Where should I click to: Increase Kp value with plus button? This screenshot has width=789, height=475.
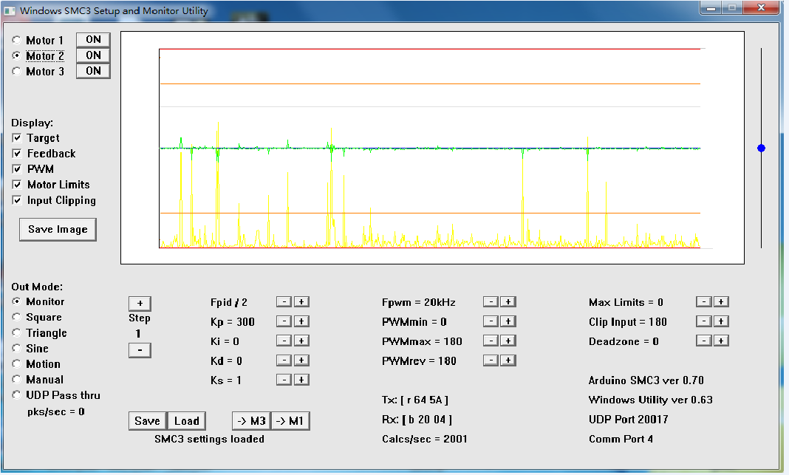click(301, 321)
